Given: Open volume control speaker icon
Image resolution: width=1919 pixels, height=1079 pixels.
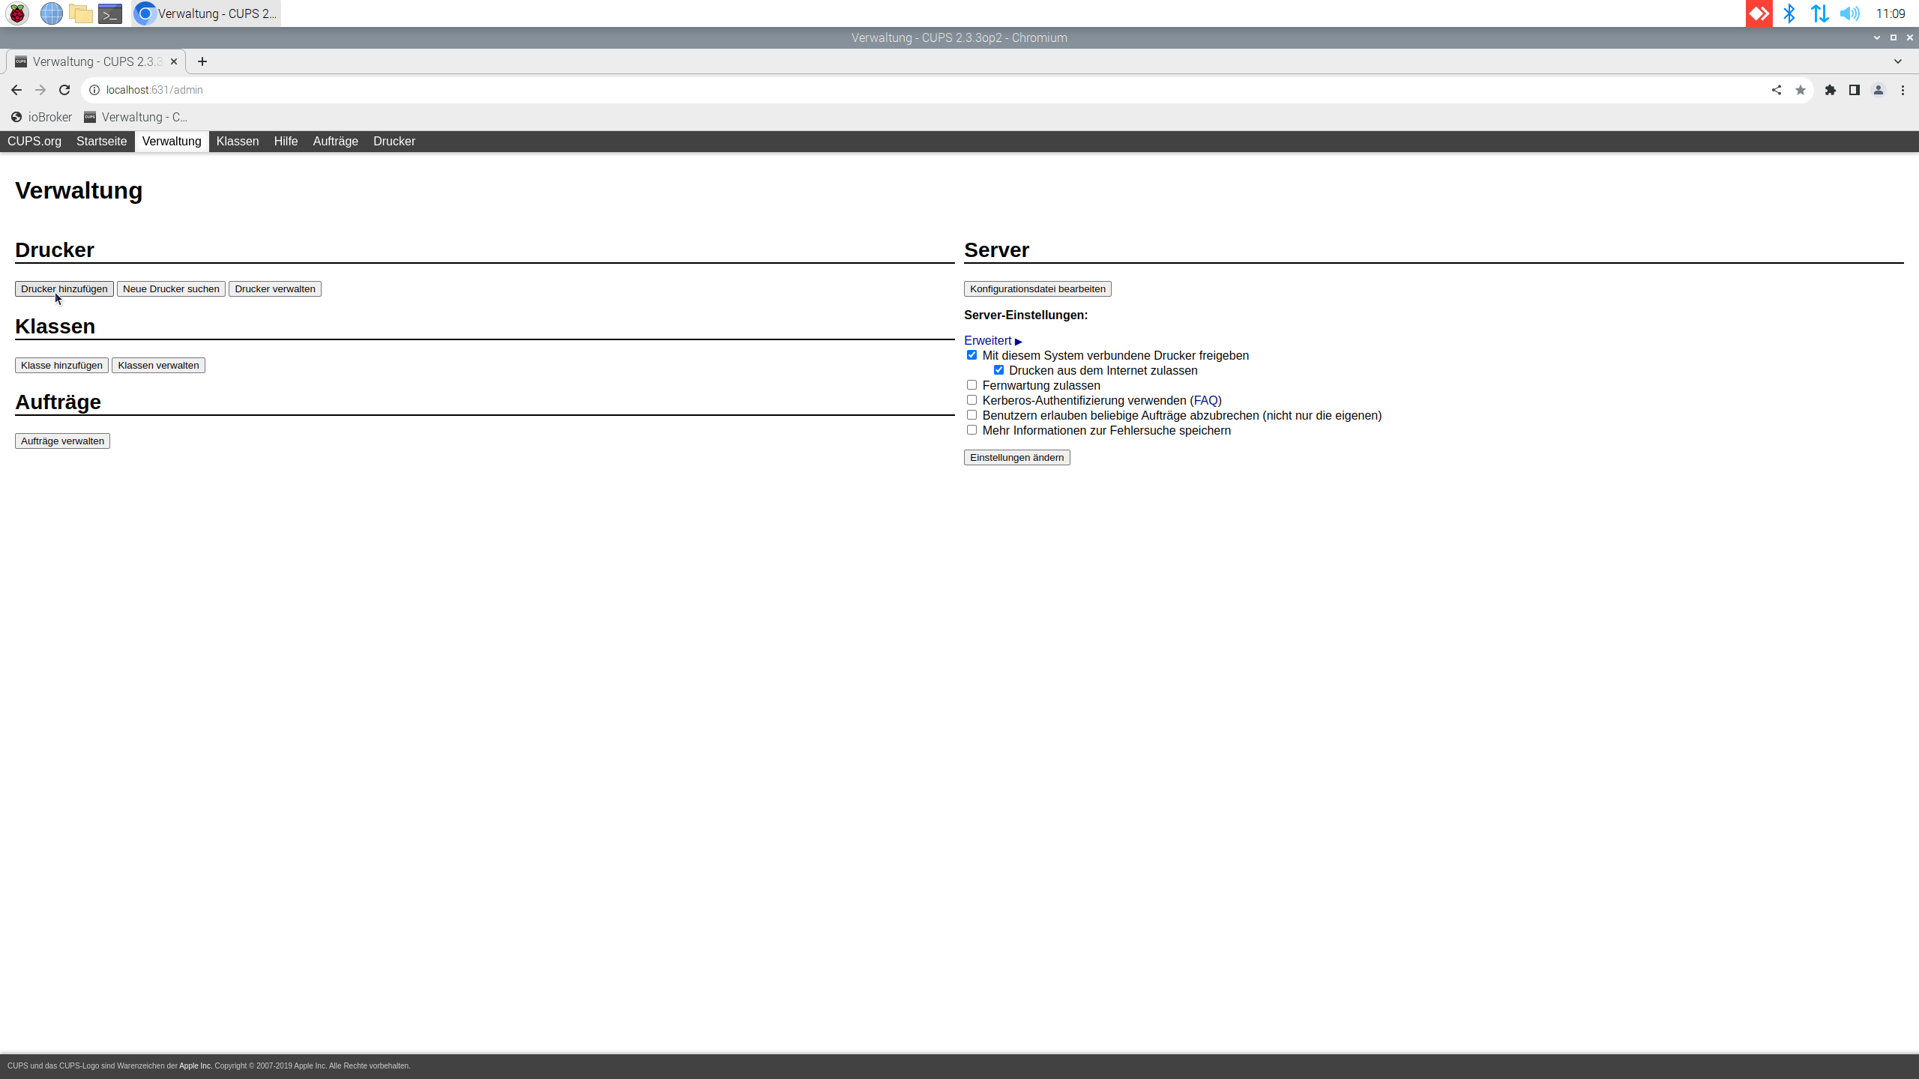Looking at the screenshot, I should 1850,13.
